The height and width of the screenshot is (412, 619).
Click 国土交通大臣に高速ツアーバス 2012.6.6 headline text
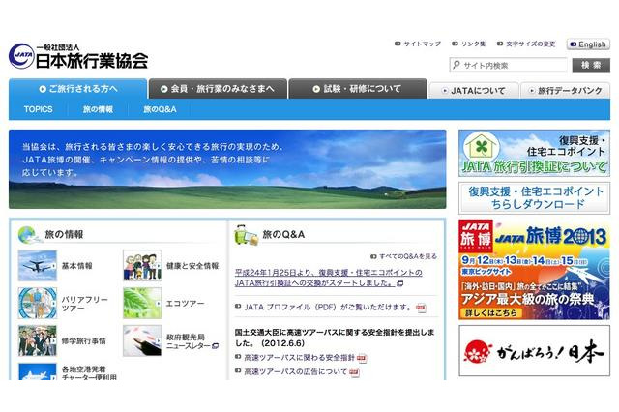pyautogui.click(x=335, y=338)
